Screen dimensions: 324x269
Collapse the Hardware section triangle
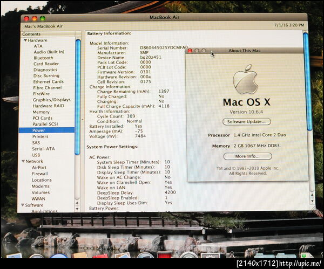(25, 40)
